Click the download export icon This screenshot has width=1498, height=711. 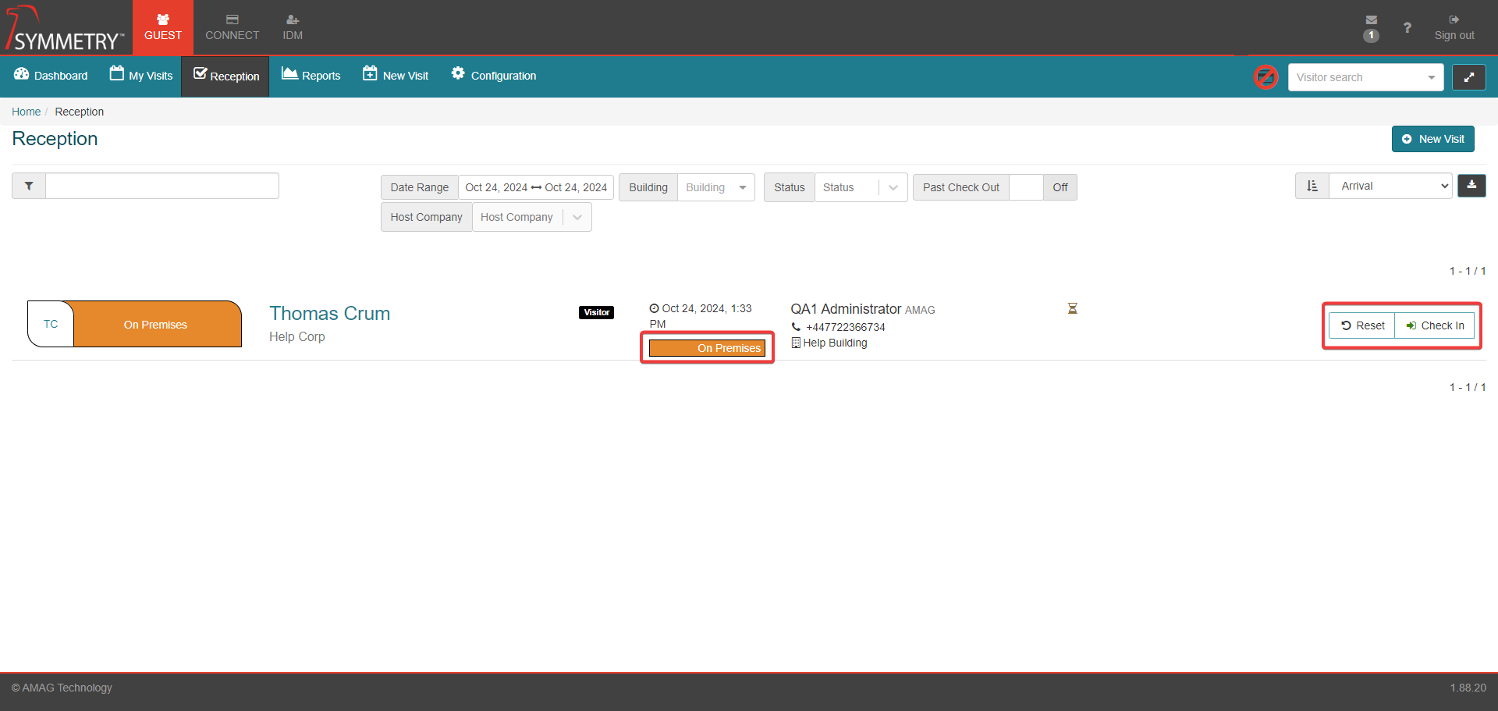click(1471, 186)
